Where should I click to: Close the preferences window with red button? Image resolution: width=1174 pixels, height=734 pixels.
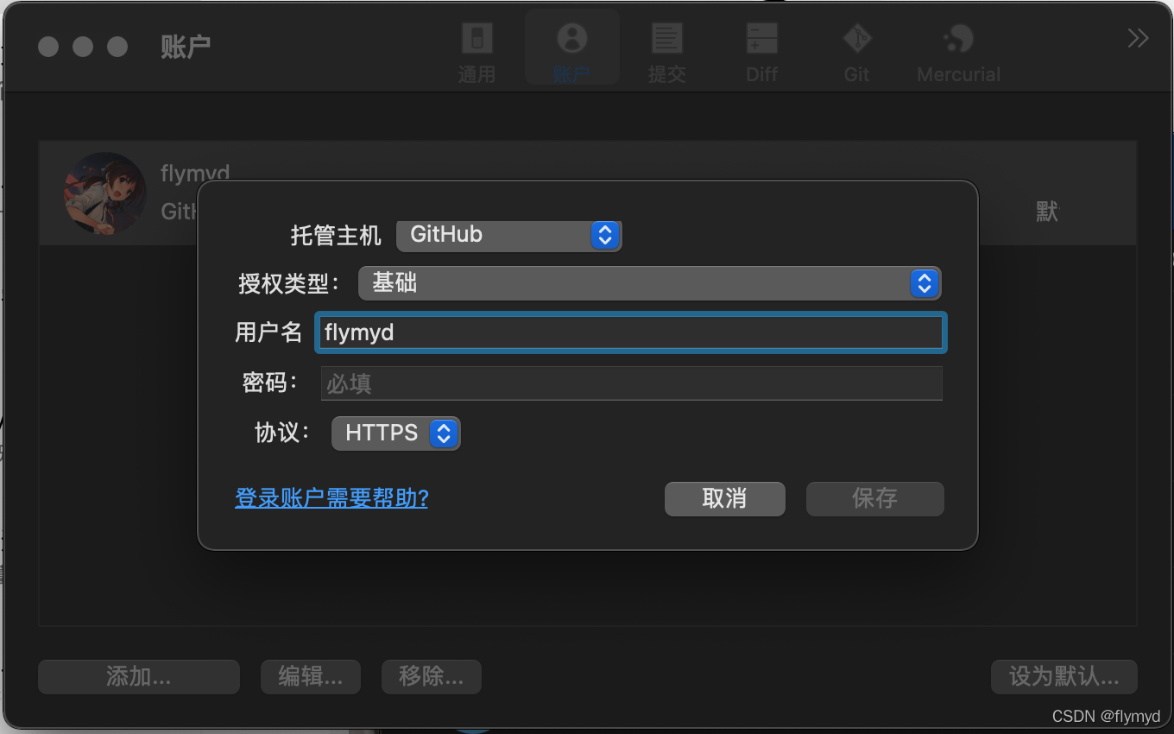point(48,47)
